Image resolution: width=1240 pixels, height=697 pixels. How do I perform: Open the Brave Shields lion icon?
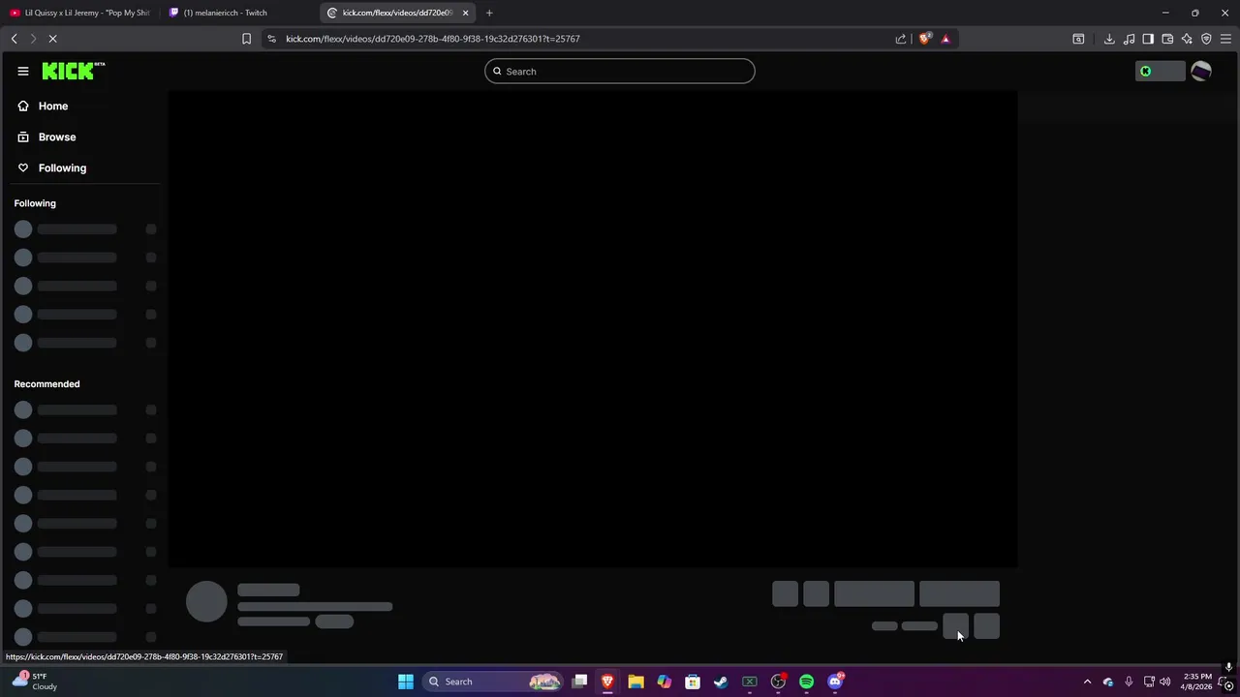click(x=925, y=39)
